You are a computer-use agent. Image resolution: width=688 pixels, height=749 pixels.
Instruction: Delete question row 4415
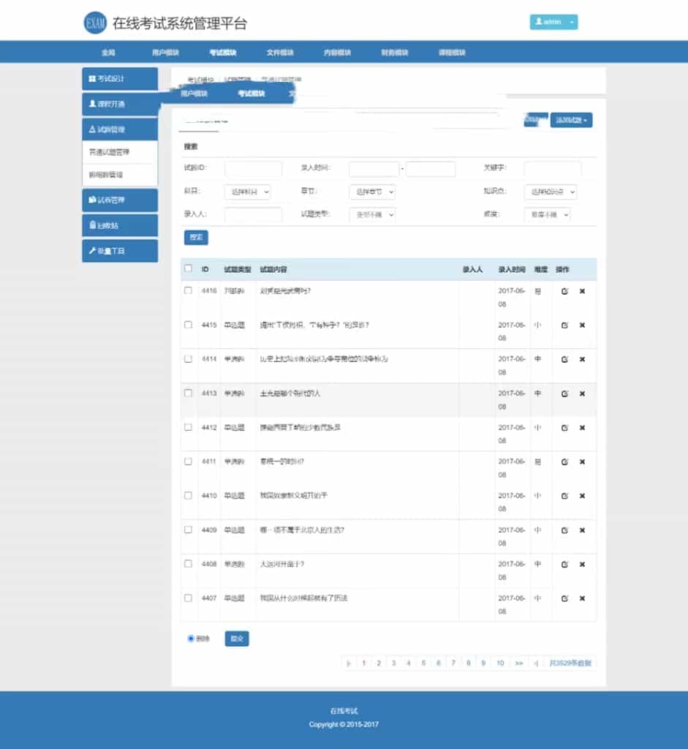(x=582, y=325)
